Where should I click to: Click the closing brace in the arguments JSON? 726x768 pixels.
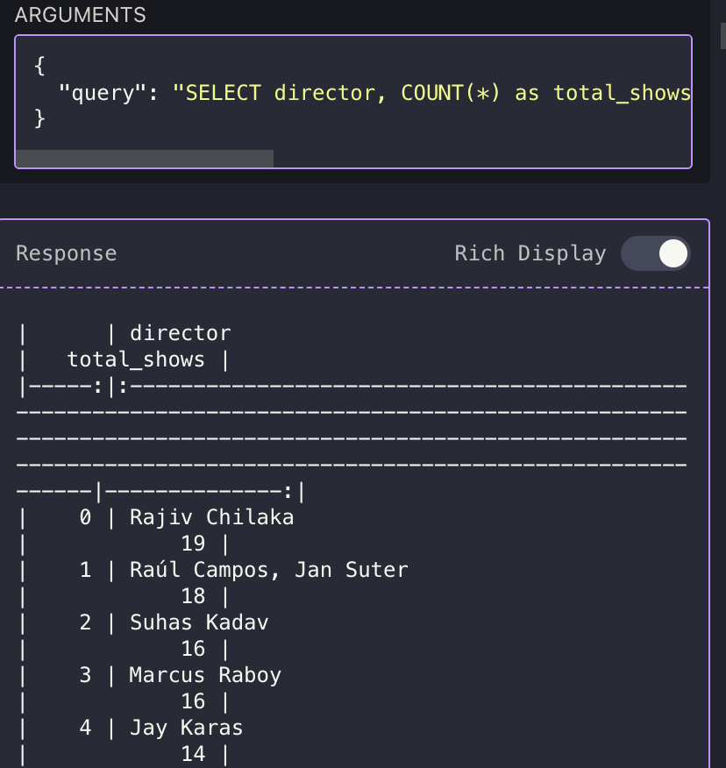click(39, 118)
